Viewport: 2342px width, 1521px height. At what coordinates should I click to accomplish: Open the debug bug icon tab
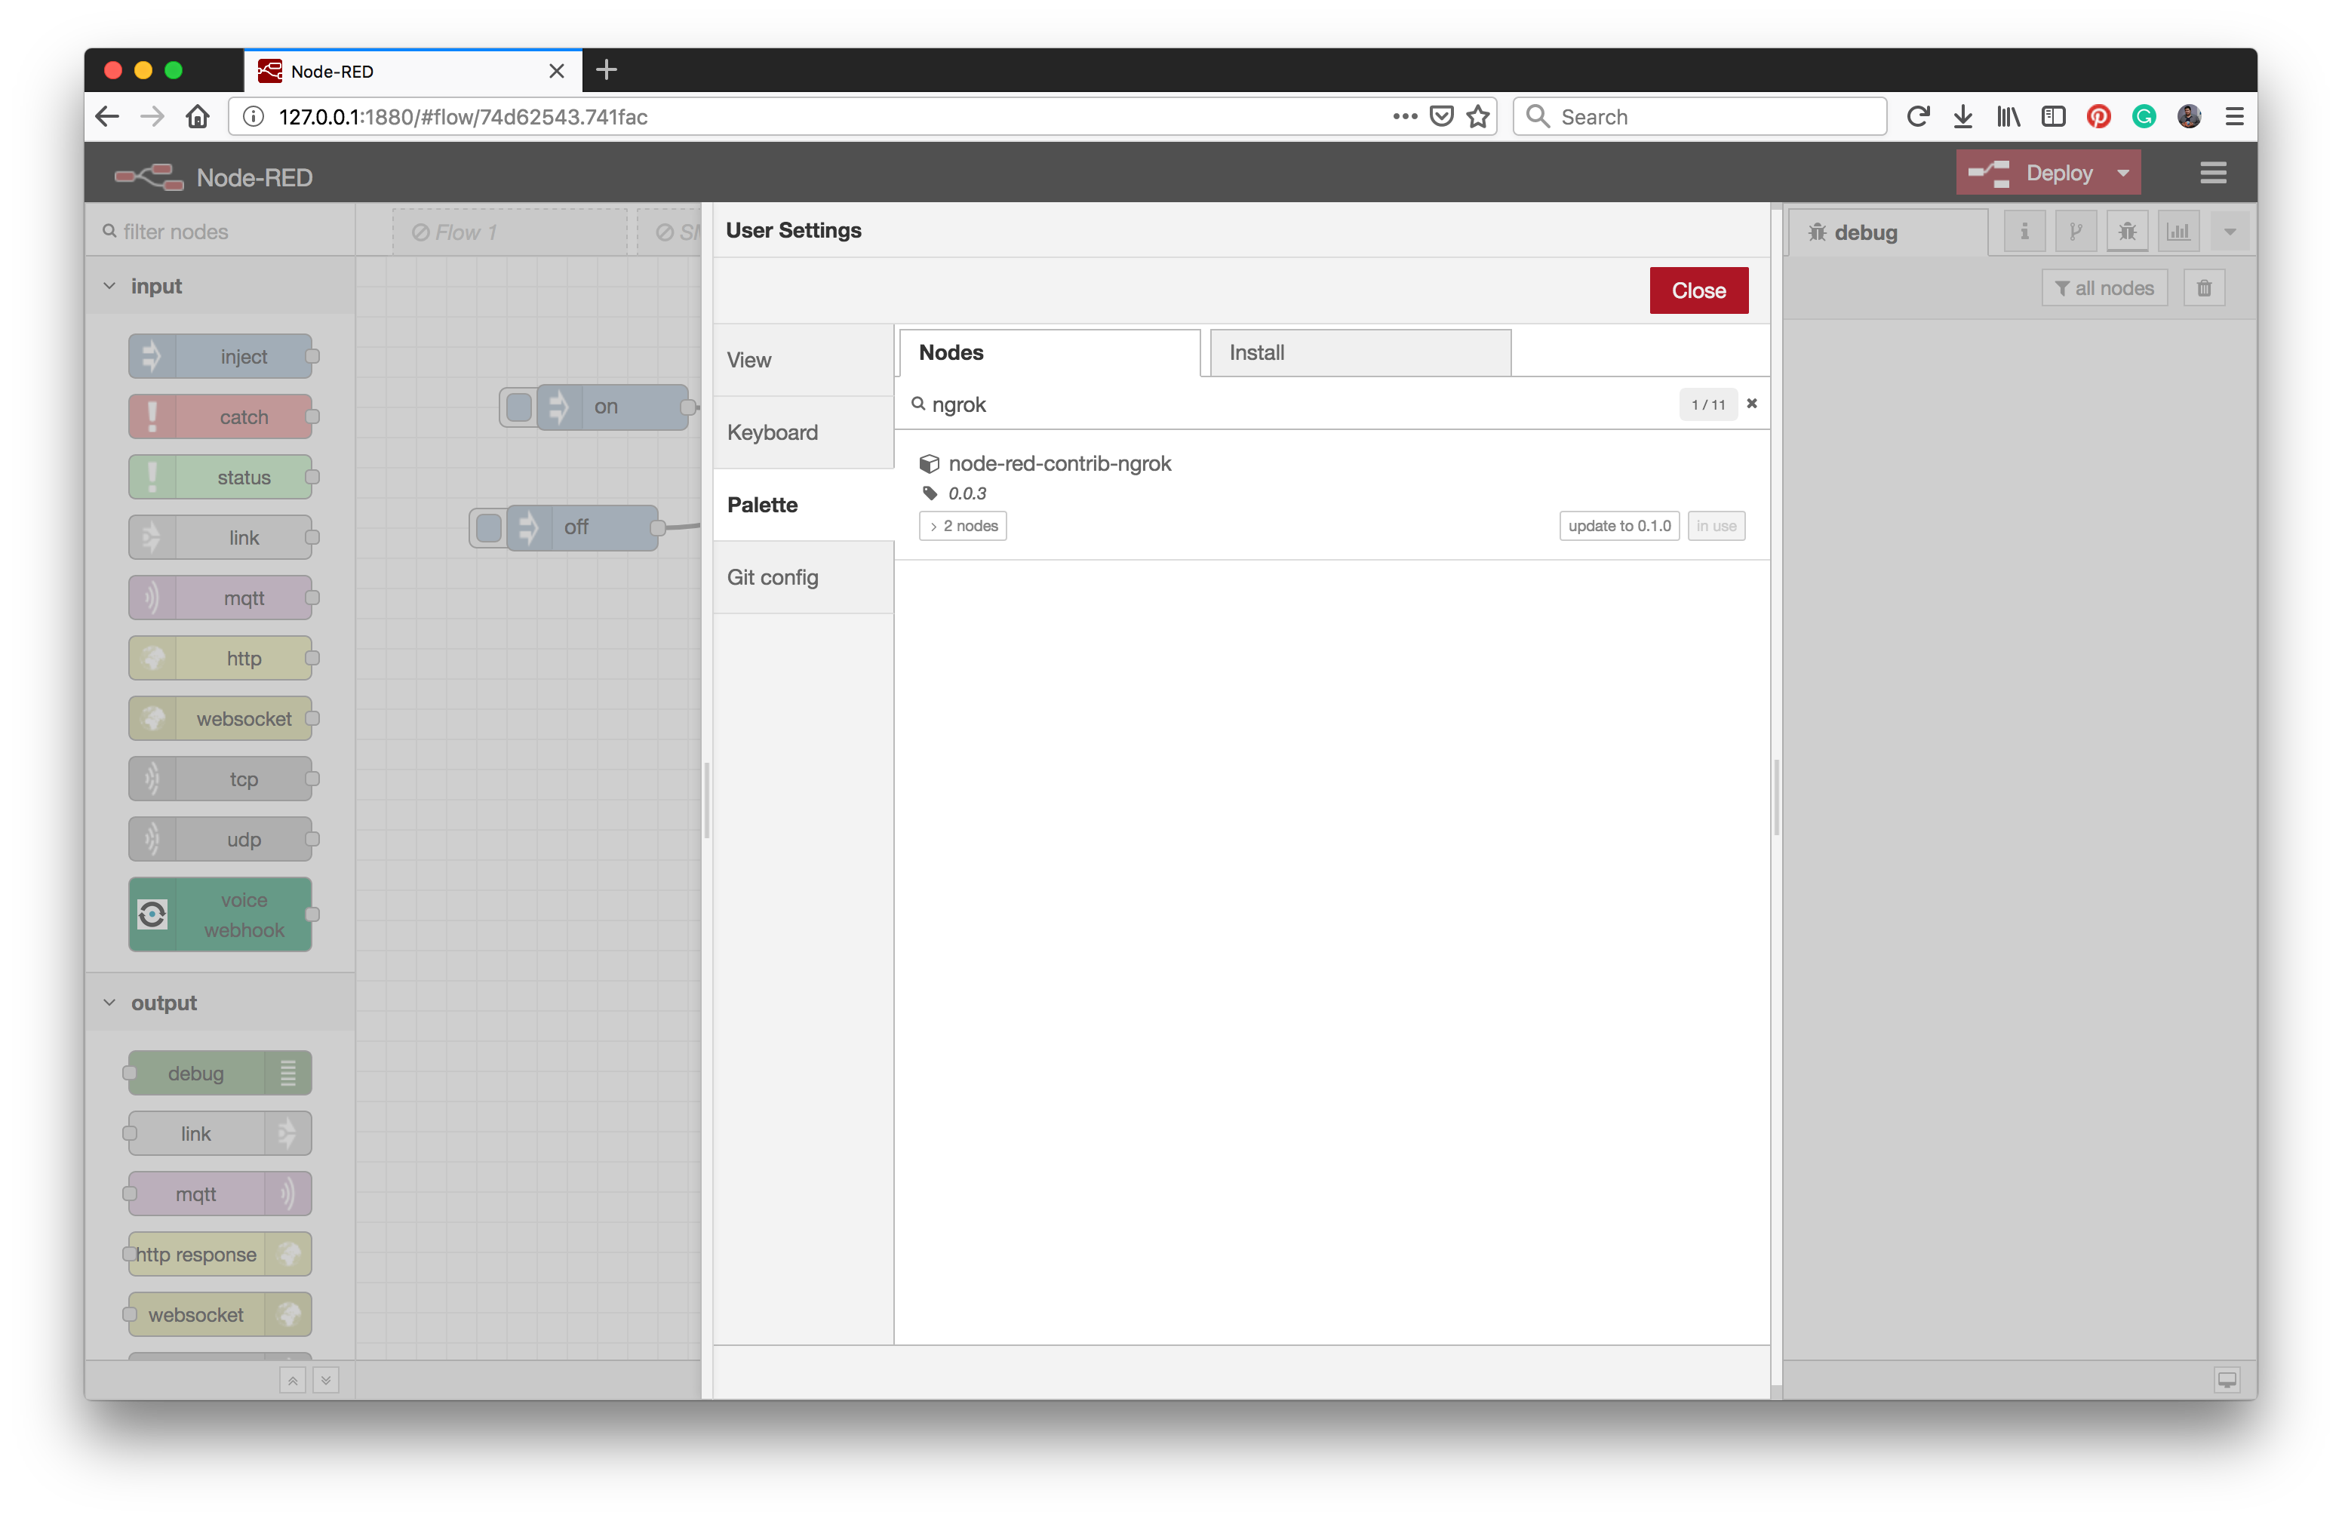[x=2126, y=231]
